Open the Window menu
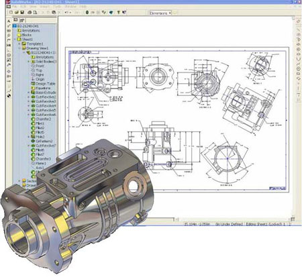Image resolution: width=302 pixels, height=277 pixels. click(x=70, y=7)
